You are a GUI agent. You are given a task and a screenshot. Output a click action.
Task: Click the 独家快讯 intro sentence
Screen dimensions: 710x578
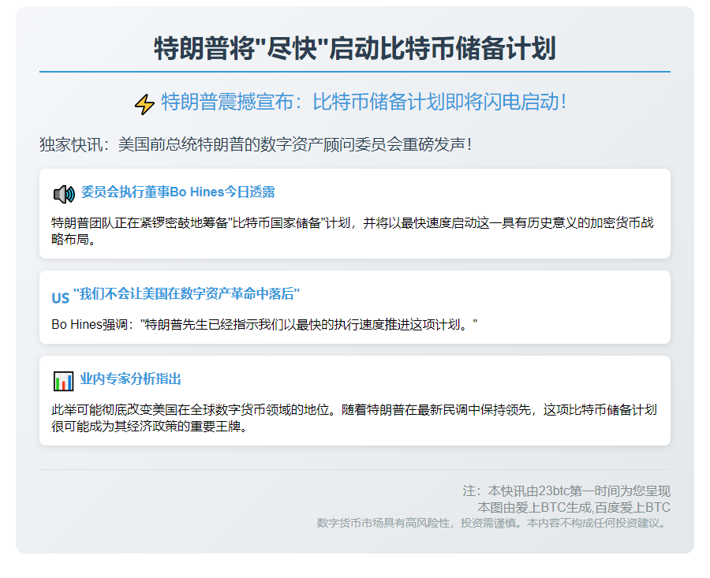click(x=256, y=145)
